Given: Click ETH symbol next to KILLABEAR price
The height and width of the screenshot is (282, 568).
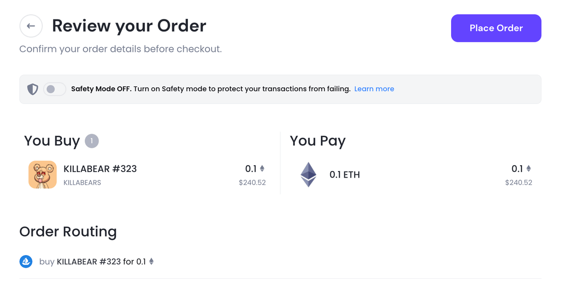Looking at the screenshot, I should point(262,169).
